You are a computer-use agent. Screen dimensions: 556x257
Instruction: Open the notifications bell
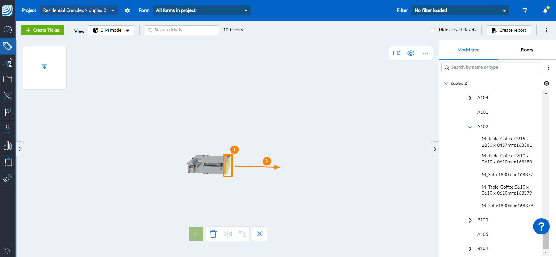coord(545,10)
